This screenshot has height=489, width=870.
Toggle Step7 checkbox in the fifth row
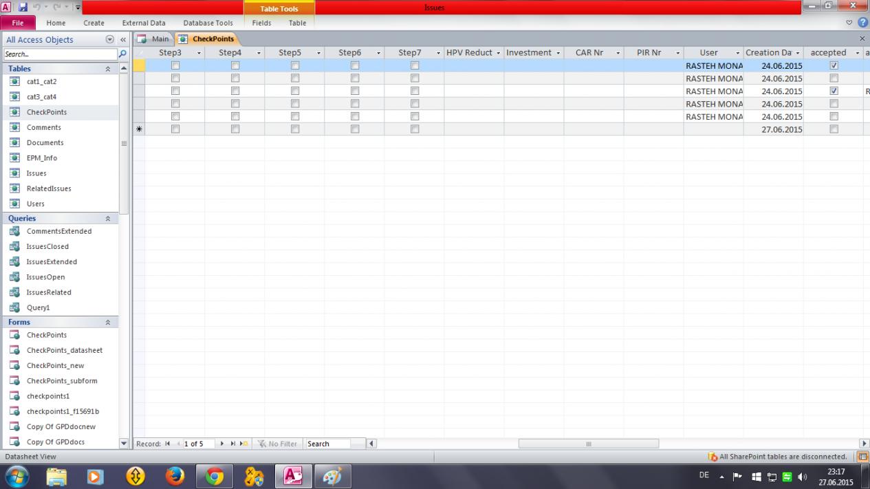click(x=414, y=116)
